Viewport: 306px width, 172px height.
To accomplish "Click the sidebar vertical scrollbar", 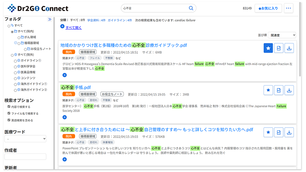I will click(x=54, y=94).
